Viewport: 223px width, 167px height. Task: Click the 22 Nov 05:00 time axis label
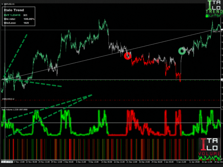pyautogui.click(x=32, y=162)
